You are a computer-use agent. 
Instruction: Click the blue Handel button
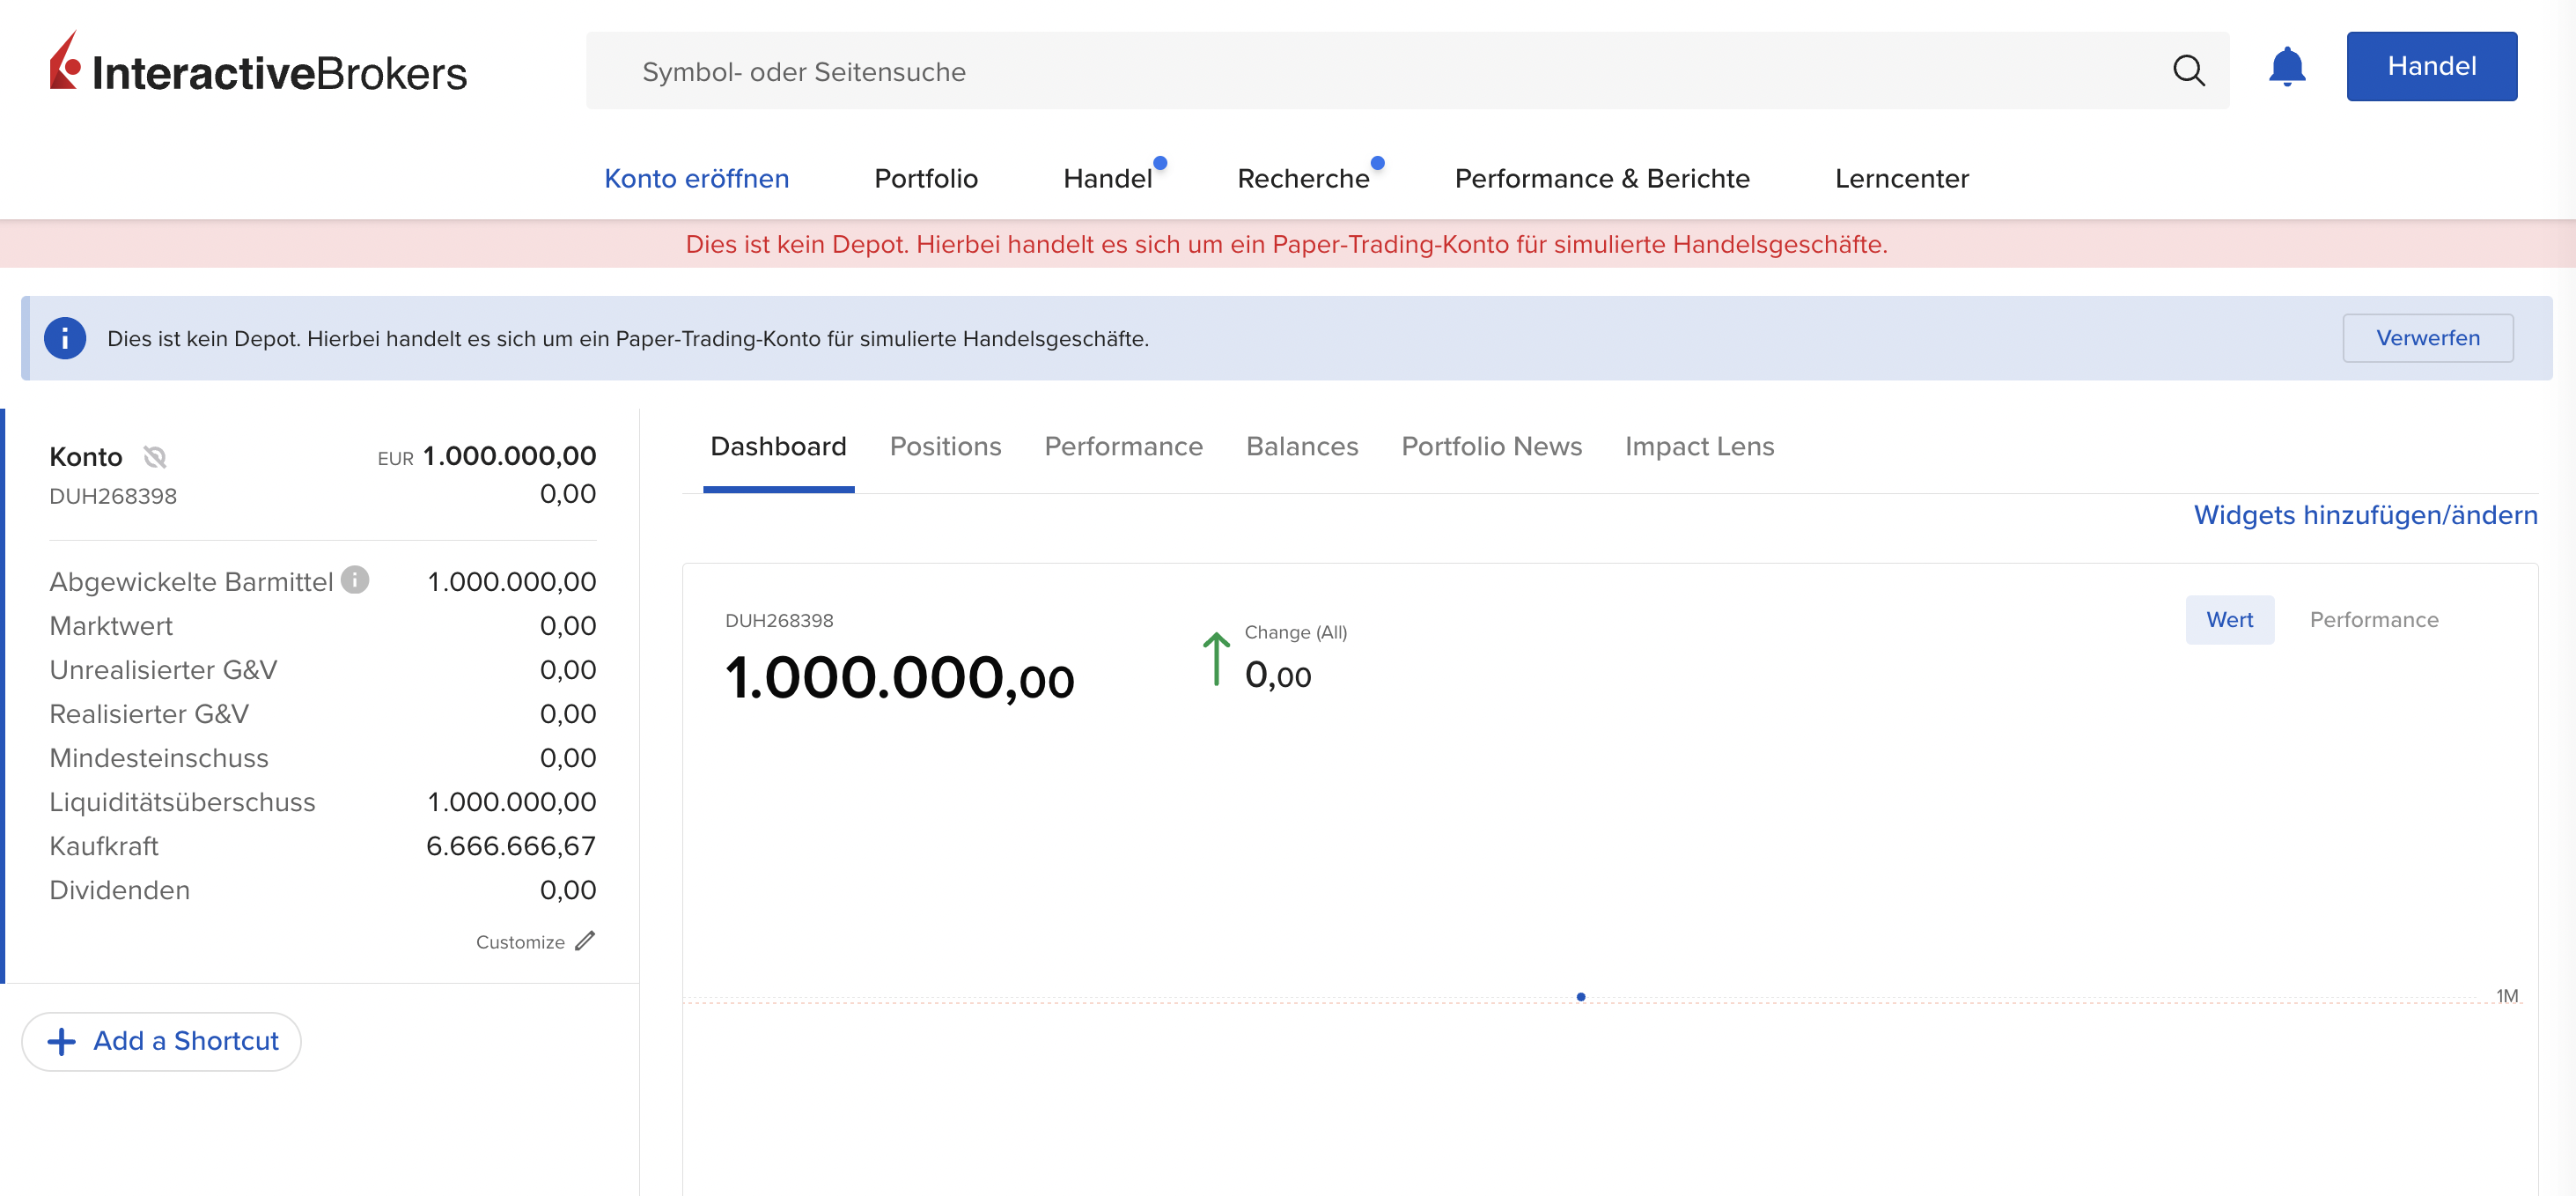coord(2432,66)
